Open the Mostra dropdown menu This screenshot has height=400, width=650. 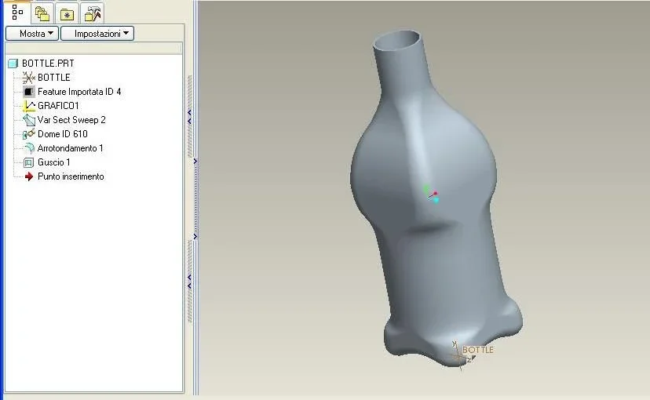tap(32, 34)
